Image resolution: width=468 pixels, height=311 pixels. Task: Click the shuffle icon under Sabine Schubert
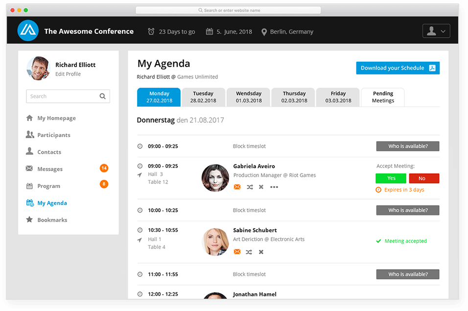(x=249, y=252)
